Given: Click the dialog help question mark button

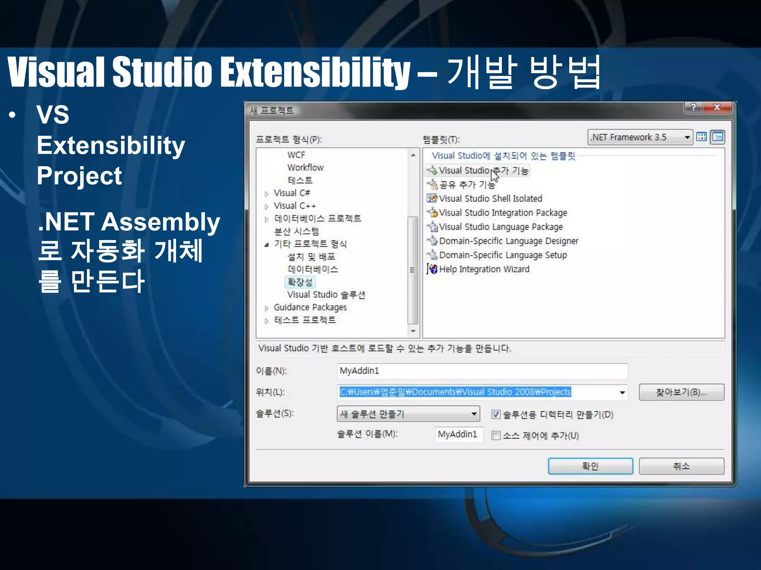Looking at the screenshot, I should (693, 108).
